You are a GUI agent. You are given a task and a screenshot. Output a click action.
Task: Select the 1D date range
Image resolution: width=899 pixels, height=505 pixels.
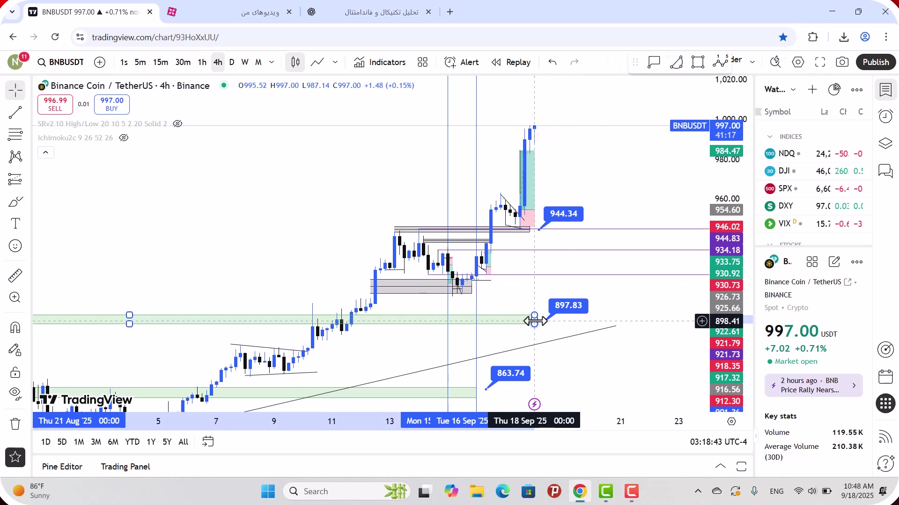pyautogui.click(x=45, y=442)
